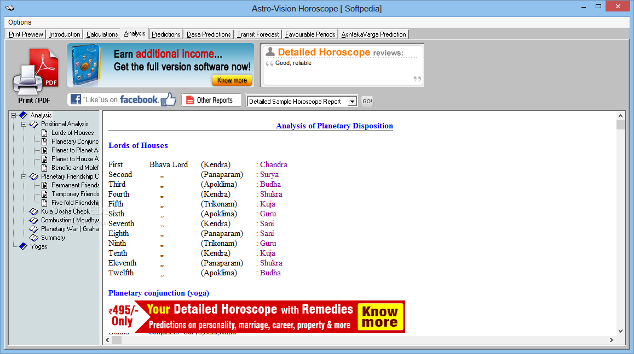Select Kuja Dosha Check tree item
634x354 pixels.
point(65,211)
